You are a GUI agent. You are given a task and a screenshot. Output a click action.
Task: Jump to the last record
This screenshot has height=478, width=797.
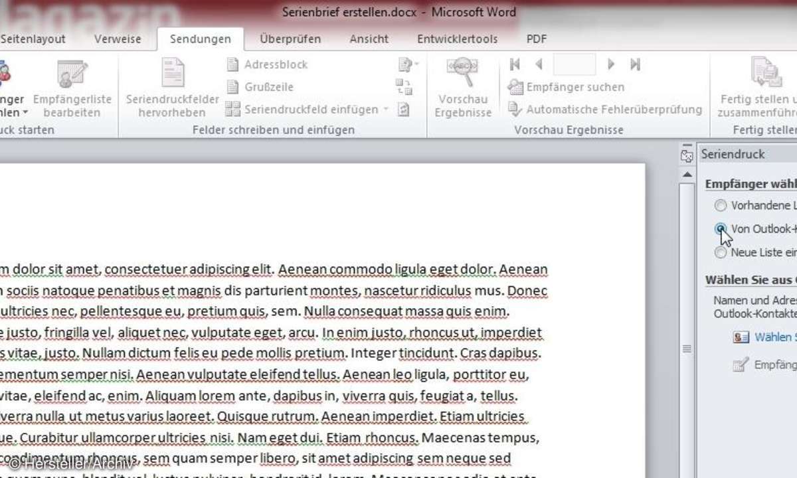click(x=635, y=64)
